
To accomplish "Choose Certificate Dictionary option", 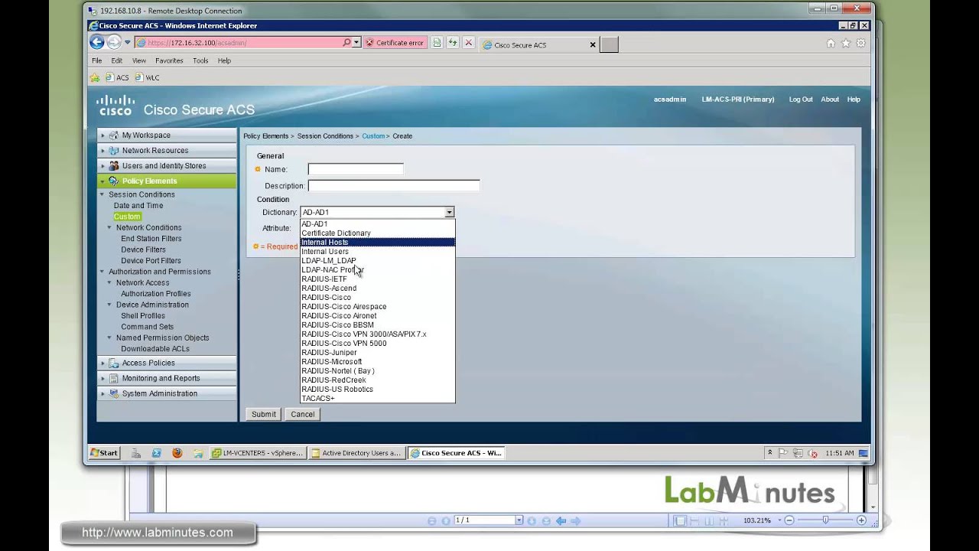I will [x=377, y=233].
